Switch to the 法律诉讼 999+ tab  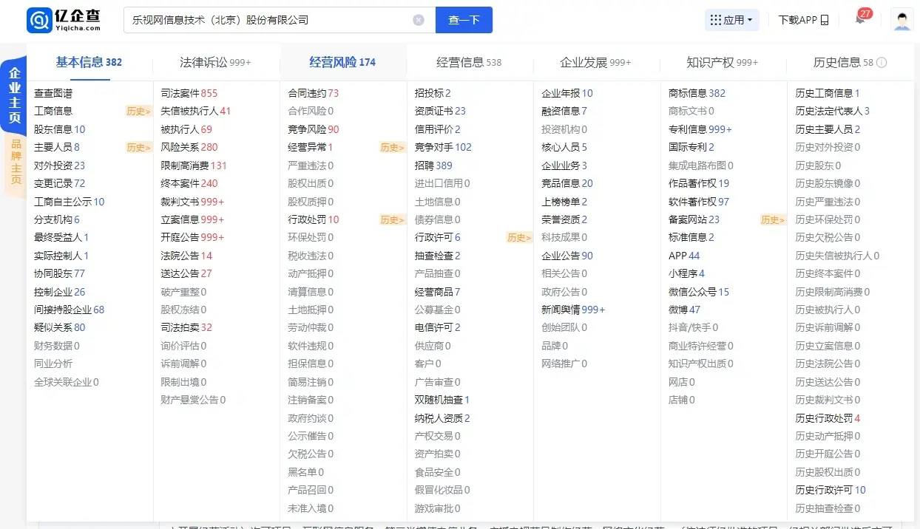(215, 62)
